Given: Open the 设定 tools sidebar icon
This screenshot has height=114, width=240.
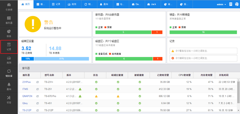Looking at the screenshot, I should pyautogui.click(x=9, y=100).
